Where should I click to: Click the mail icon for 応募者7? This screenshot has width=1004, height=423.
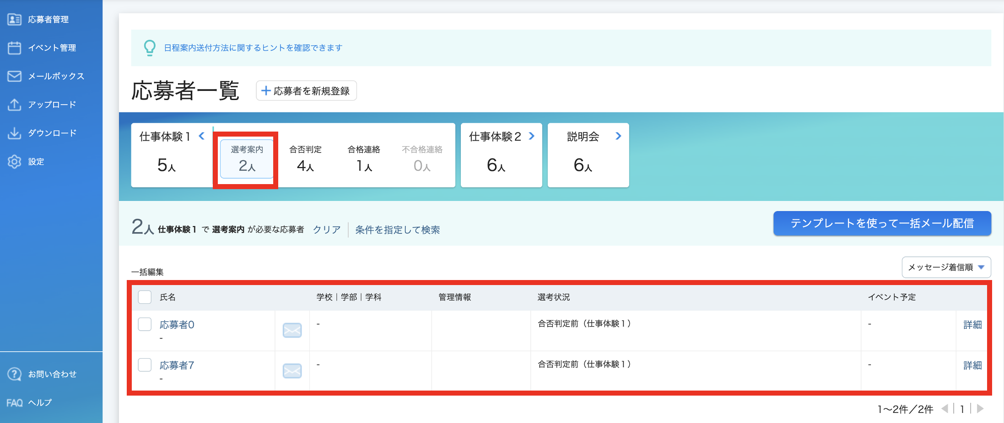coord(292,370)
